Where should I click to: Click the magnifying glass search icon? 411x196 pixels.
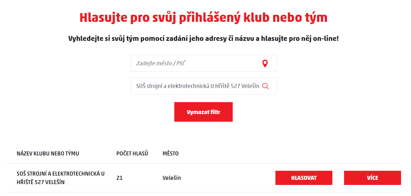pos(266,86)
